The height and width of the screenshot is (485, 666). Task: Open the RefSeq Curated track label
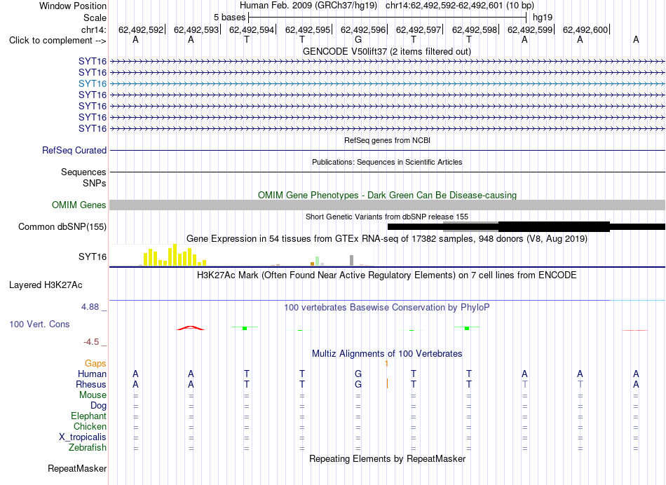tap(74, 151)
